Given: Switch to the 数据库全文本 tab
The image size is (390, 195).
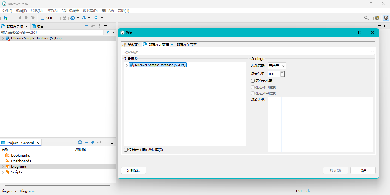Looking at the screenshot, I should click(x=184, y=45).
